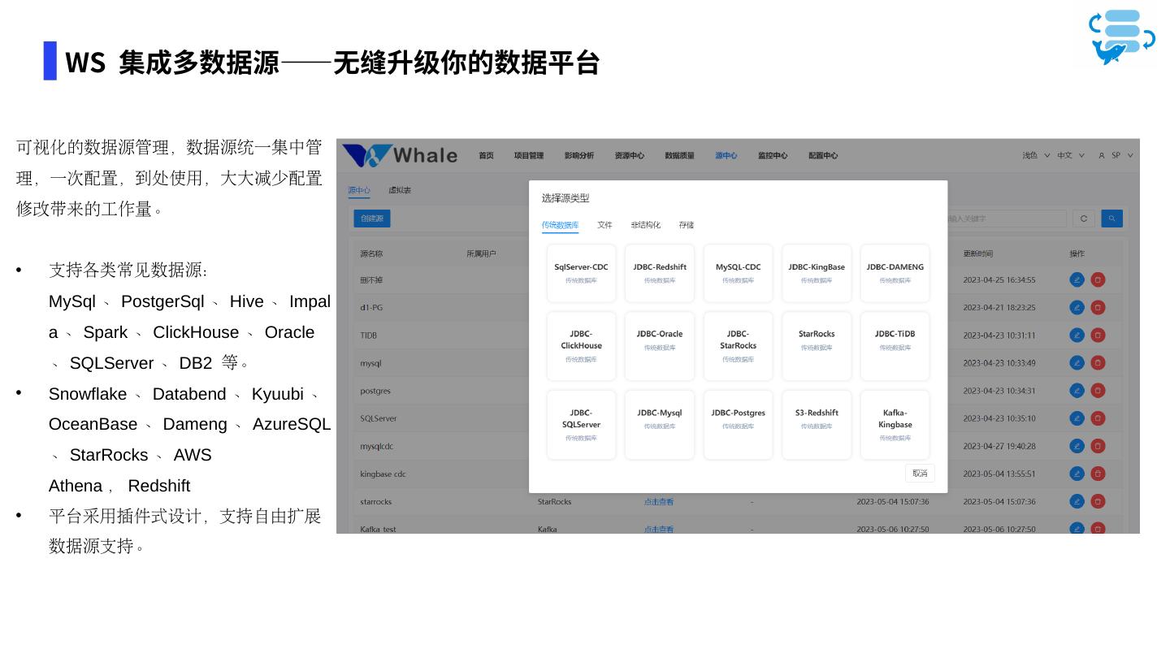Click the 所属用户 column header
Screen dimensions: 1170x658
481,253
